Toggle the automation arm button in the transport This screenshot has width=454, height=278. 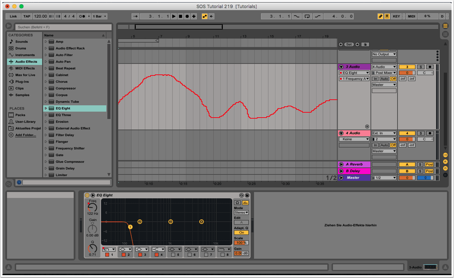pos(204,16)
